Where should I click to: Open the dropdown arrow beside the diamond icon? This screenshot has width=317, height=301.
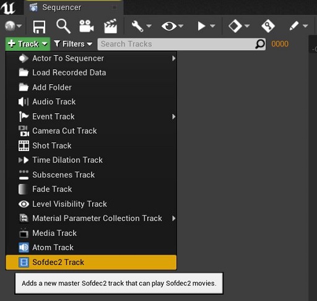247,26
